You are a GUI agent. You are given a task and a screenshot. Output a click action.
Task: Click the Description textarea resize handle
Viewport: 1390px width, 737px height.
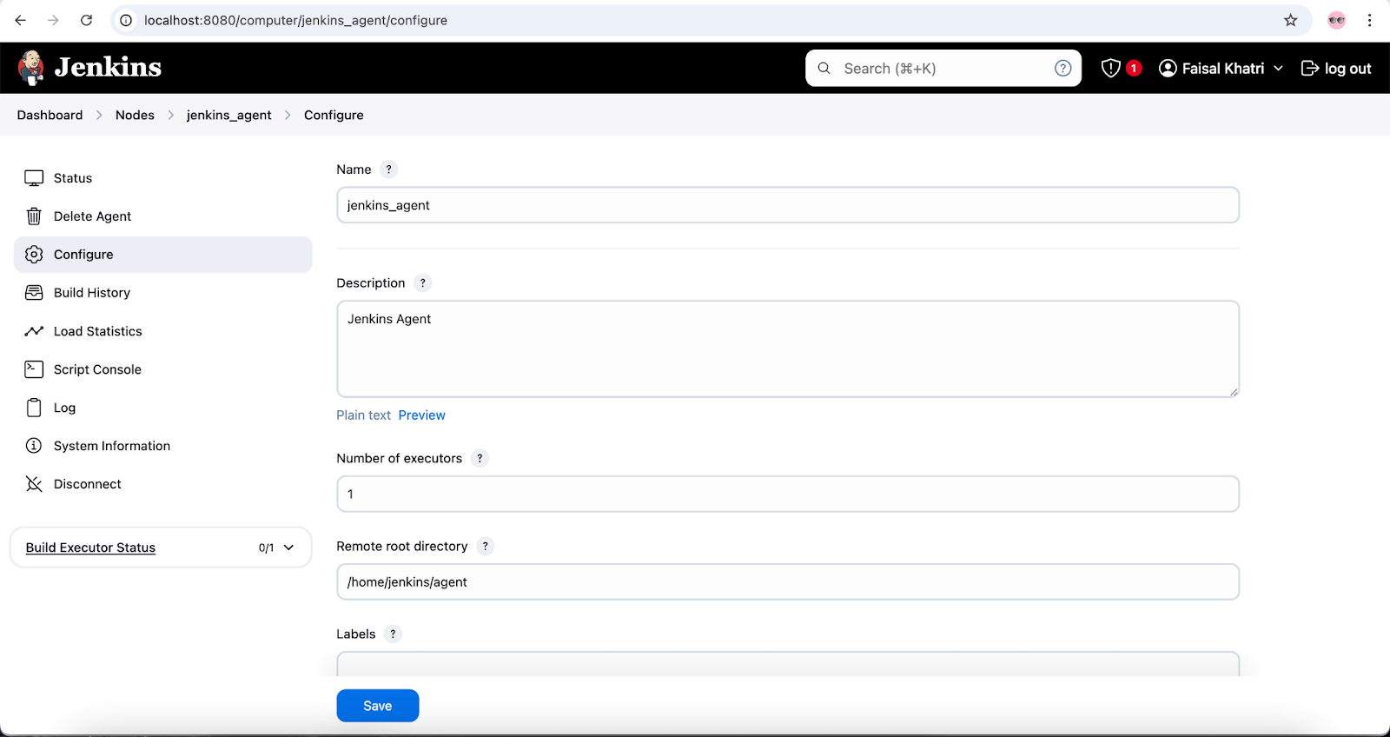(1234, 392)
